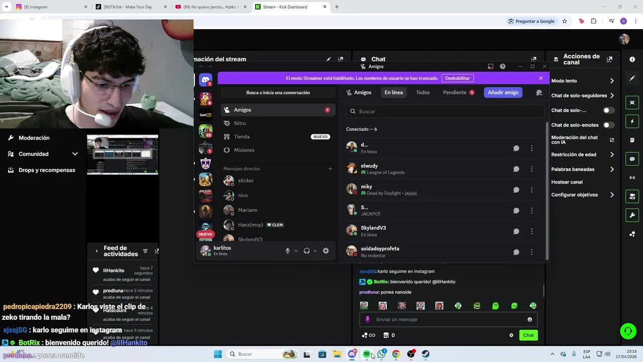Open Discord help question mark icon

coord(502,66)
